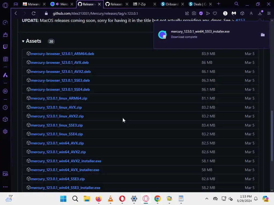Open Settings gear in the sidebar
This screenshot has height=205, width=274.
(5, 131)
